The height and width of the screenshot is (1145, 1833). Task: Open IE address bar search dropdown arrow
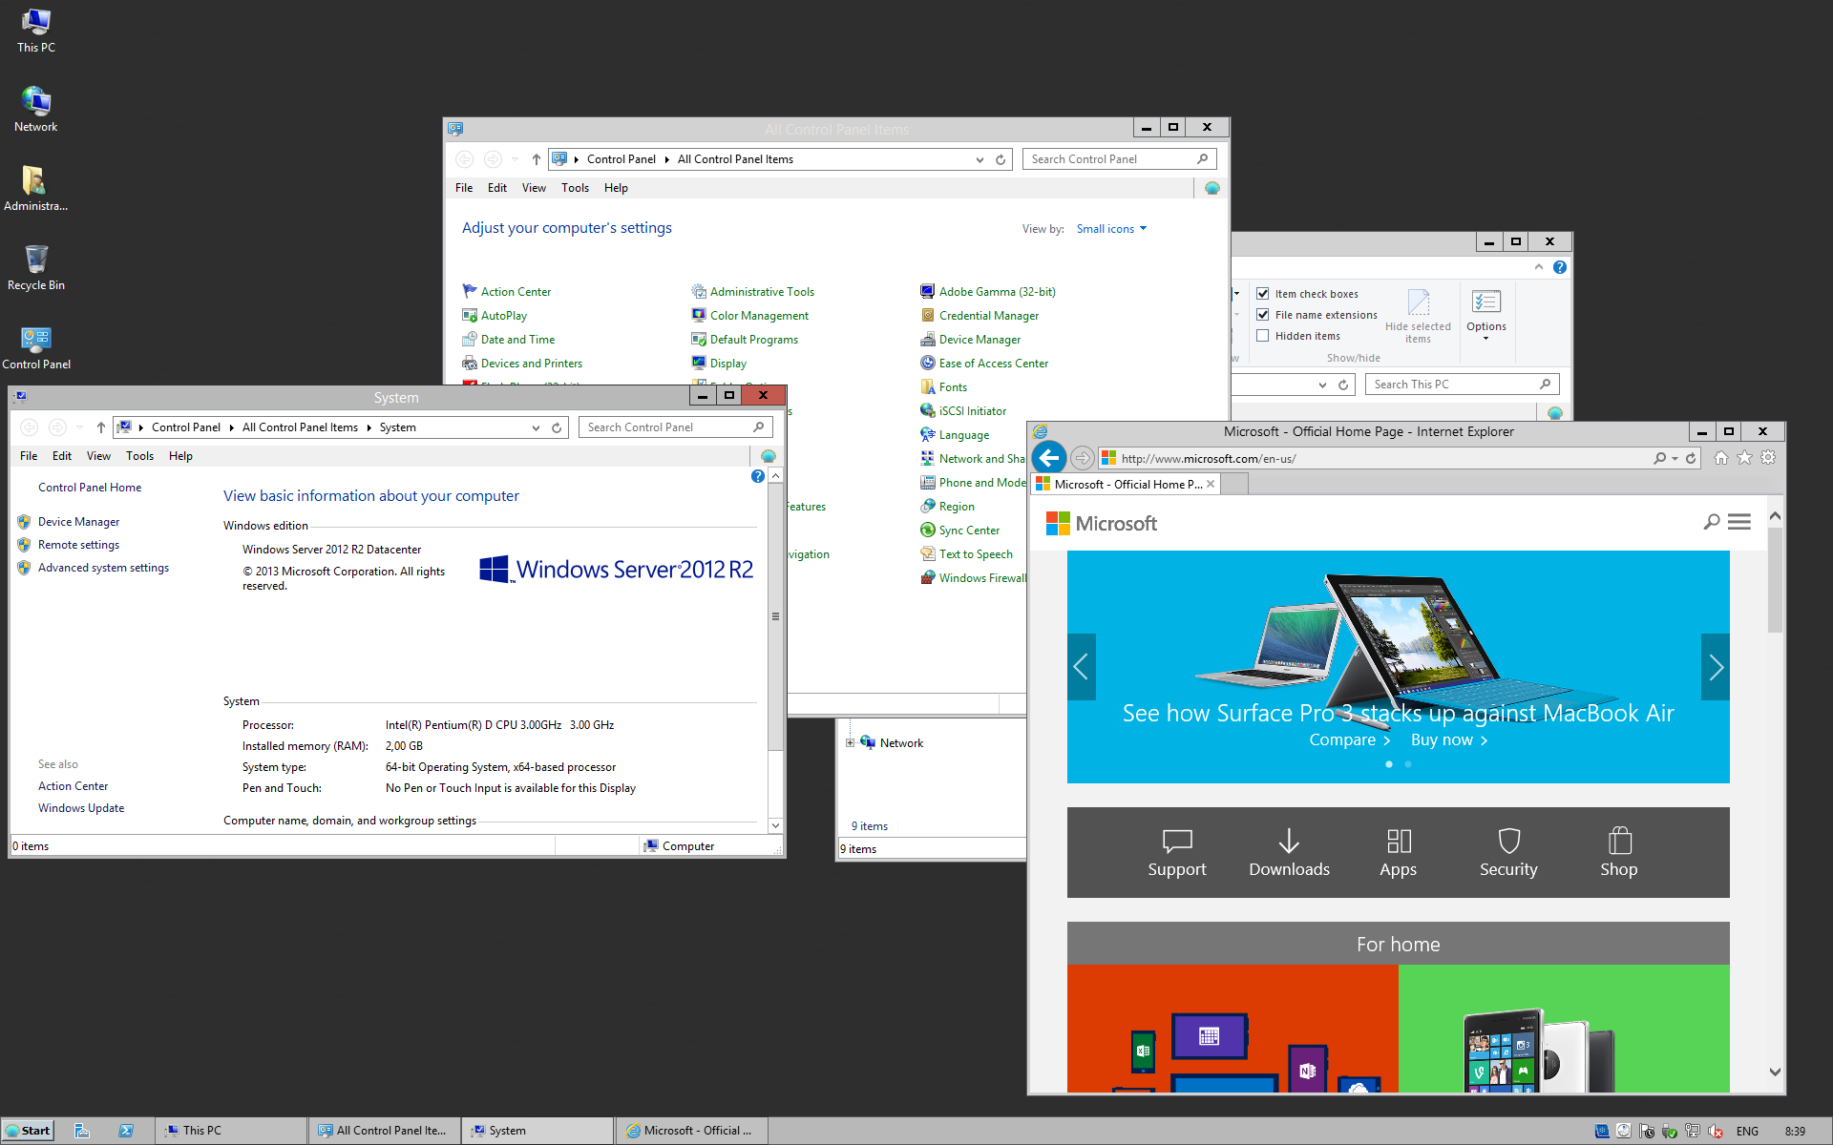1675,459
